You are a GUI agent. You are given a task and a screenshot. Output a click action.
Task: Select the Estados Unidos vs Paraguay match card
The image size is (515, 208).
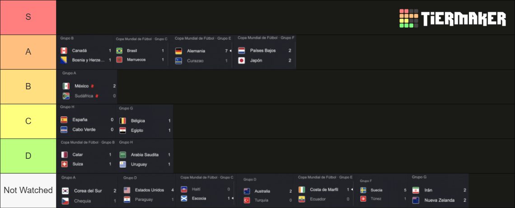coord(146,190)
